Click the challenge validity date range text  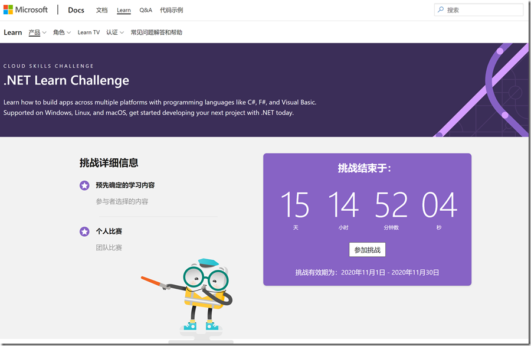pyautogui.click(x=367, y=272)
